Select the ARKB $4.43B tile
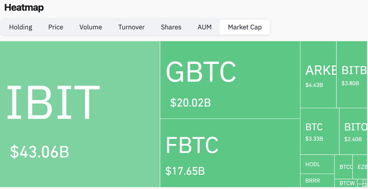The width and height of the screenshot is (368, 189). pos(318,74)
